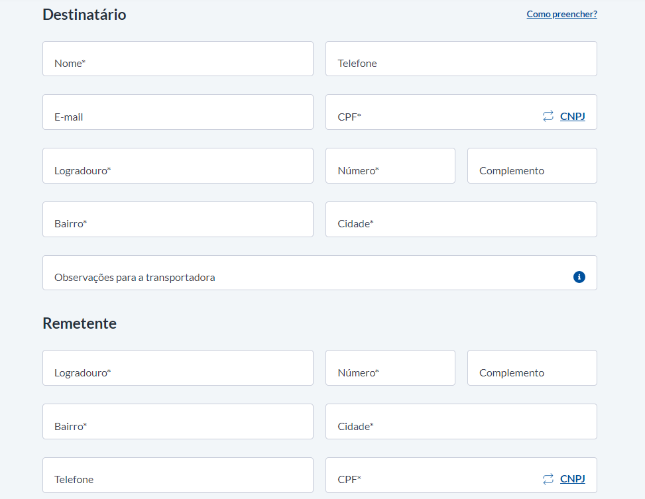Select the Destinatário Bairro field
645x499 pixels.
(178, 219)
